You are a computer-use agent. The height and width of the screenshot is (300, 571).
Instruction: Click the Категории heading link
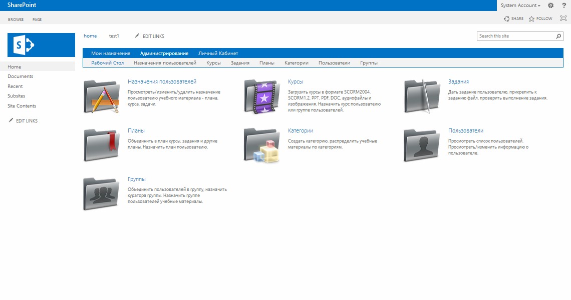tap(301, 130)
